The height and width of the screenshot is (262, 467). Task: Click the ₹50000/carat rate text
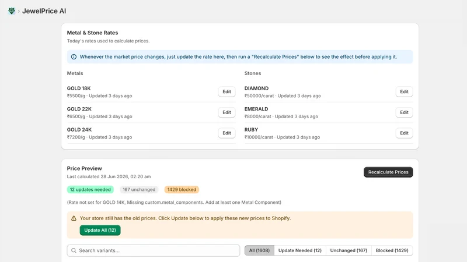[x=259, y=96]
